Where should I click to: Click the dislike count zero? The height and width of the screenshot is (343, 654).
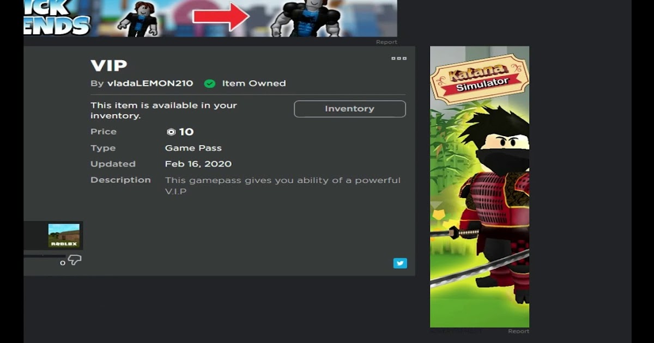tap(63, 262)
